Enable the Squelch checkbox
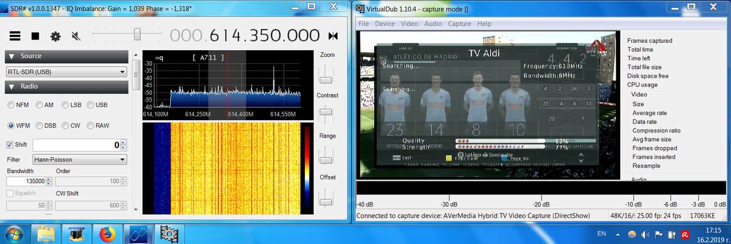Viewport: 731px width, 244px height. coord(10,193)
